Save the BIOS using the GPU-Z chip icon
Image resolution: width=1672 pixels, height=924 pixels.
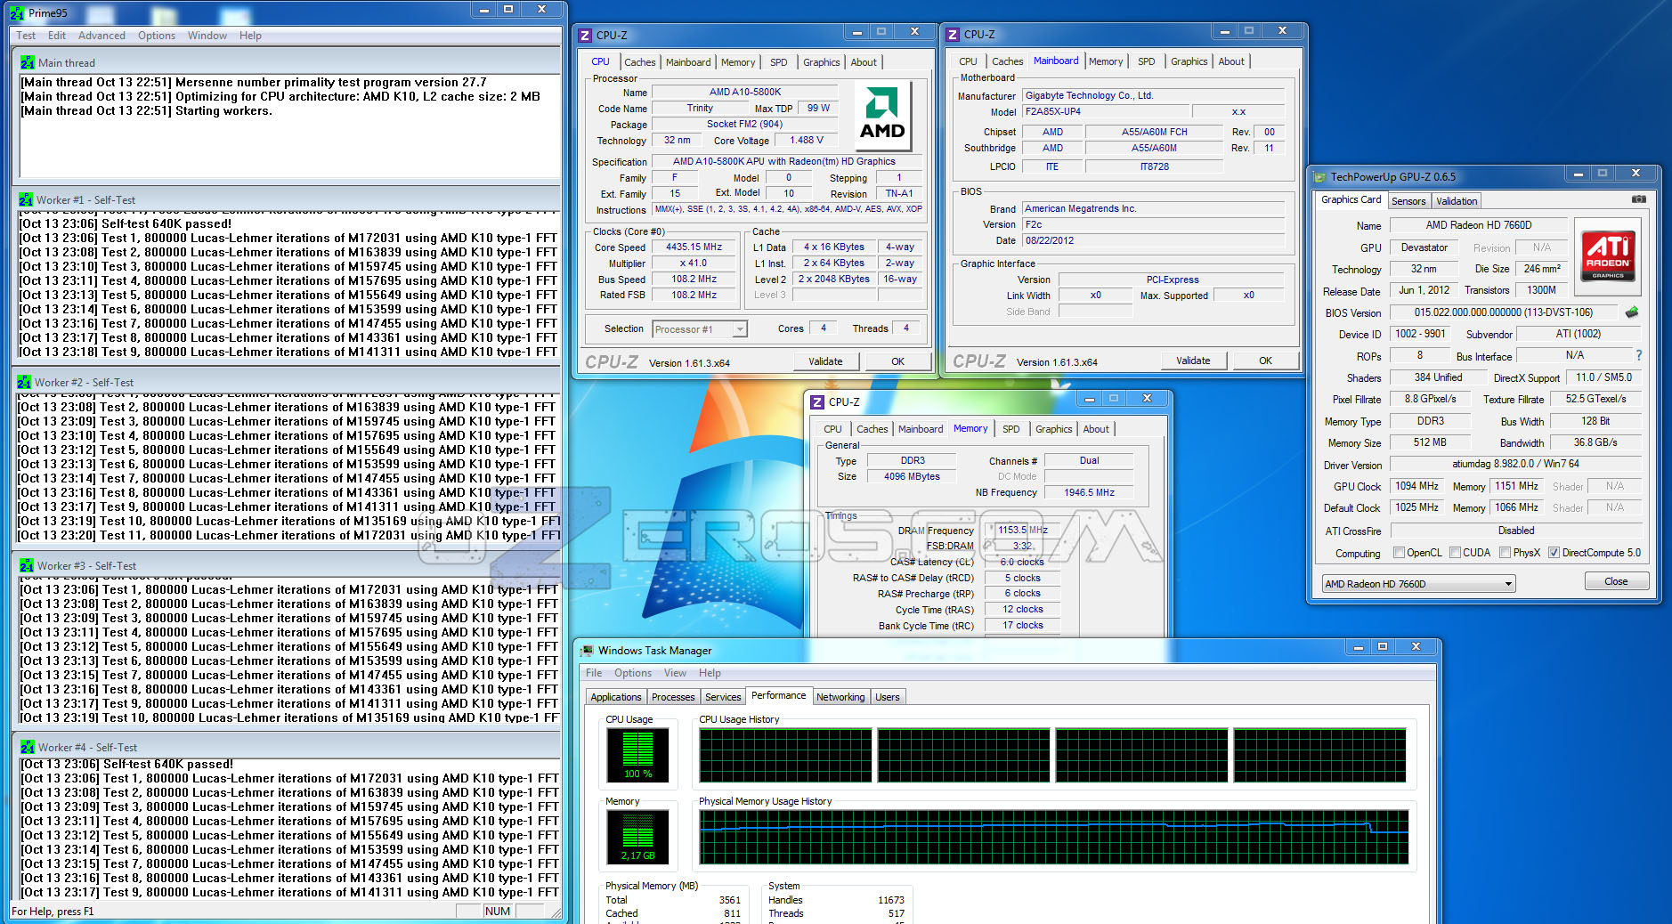tap(1632, 312)
